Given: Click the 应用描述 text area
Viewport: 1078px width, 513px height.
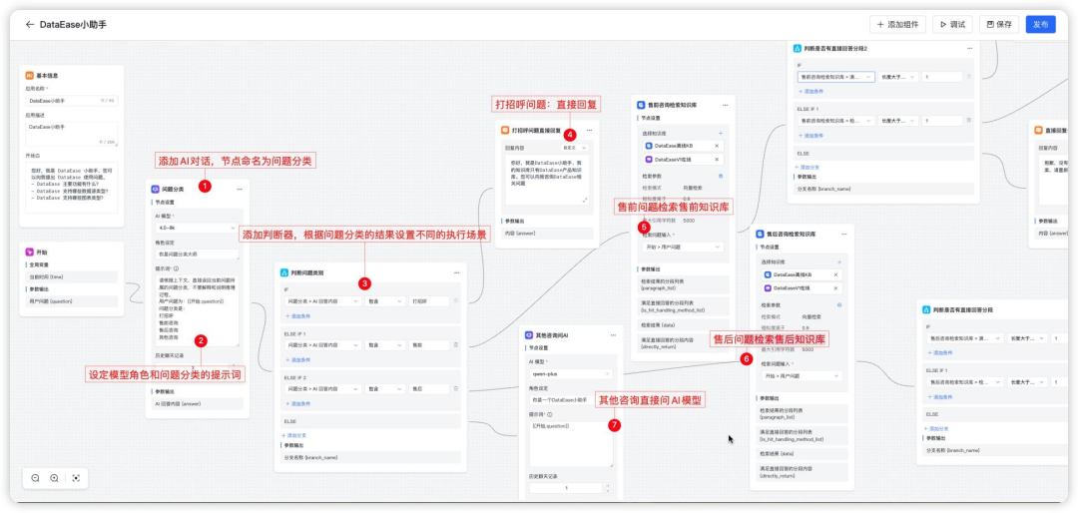Looking at the screenshot, I should (x=72, y=134).
